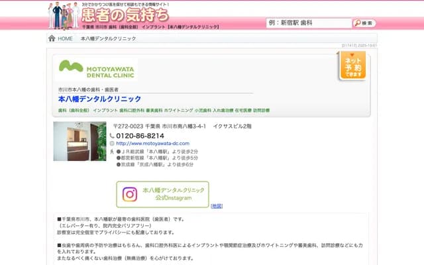The width and height of the screenshot is (424, 265).
Task: Focus the search field showing 新宿駅 歯科
Action: tap(308, 23)
